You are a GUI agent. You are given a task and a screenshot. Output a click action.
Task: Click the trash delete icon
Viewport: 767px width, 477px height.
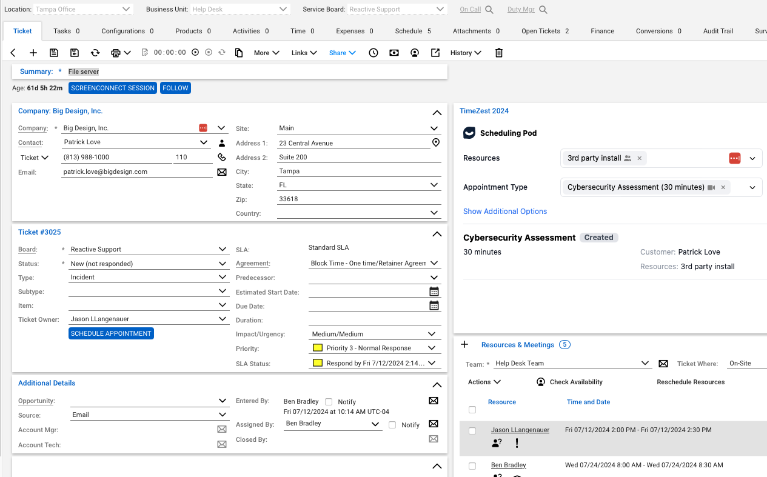click(499, 53)
